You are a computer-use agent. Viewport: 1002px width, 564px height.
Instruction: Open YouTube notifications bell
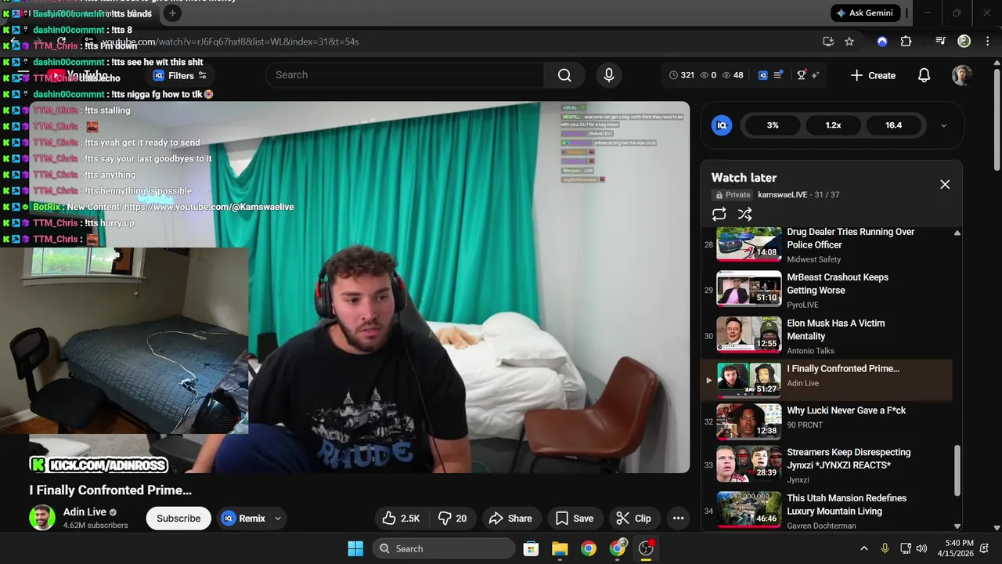924,75
